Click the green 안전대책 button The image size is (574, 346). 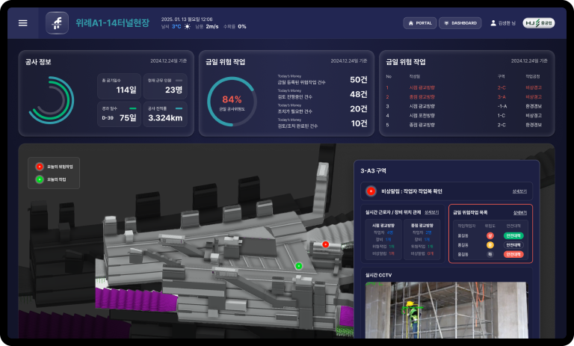pos(513,236)
